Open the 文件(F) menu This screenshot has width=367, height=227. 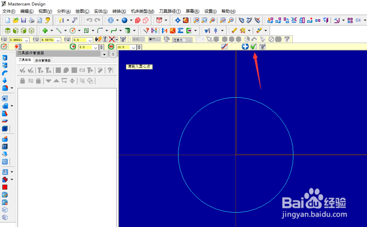(x=9, y=11)
